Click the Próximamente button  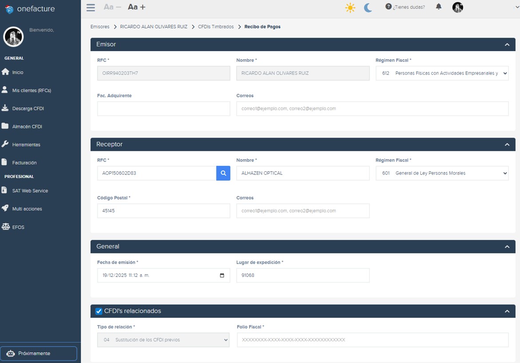39,354
